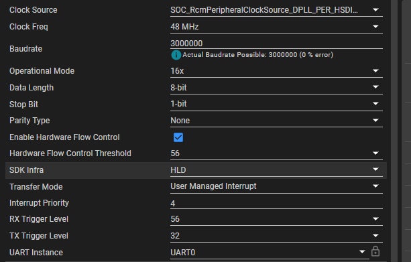
Task: Open the UART Instance UART0 dropdown
Action: pyautogui.click(x=270, y=253)
